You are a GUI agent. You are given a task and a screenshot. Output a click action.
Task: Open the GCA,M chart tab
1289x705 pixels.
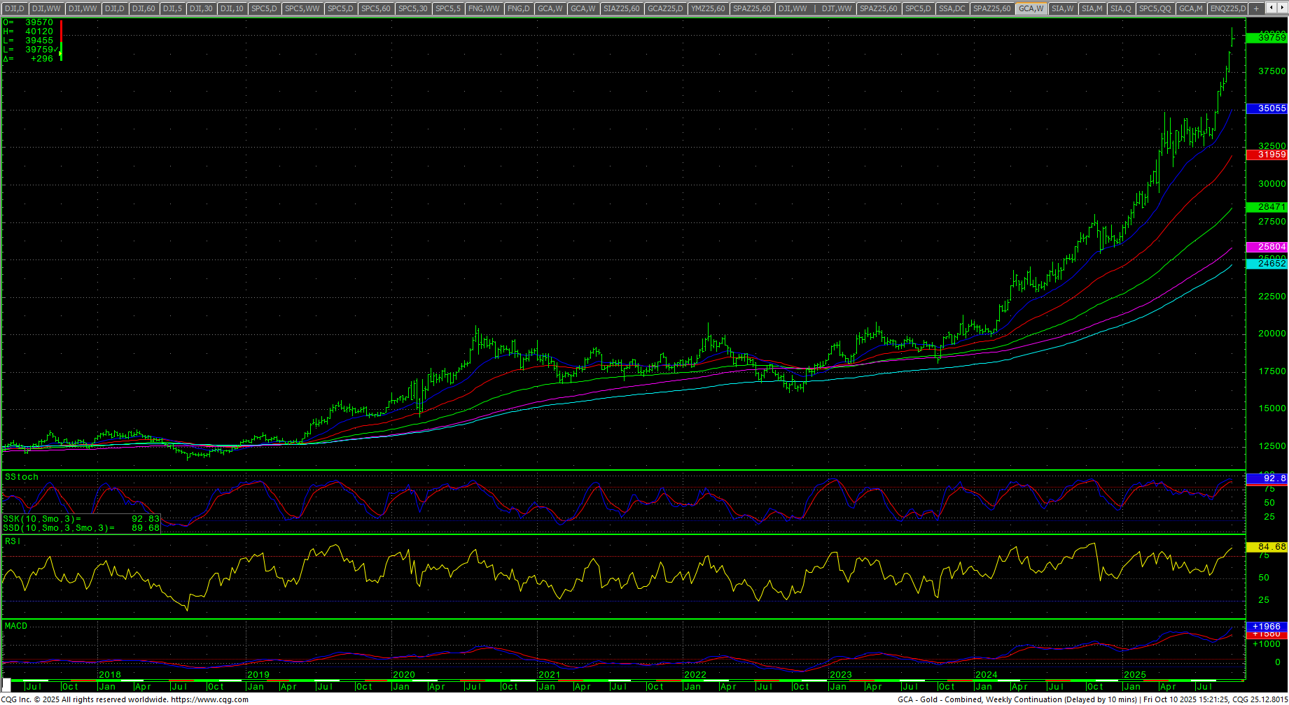[x=1190, y=8]
